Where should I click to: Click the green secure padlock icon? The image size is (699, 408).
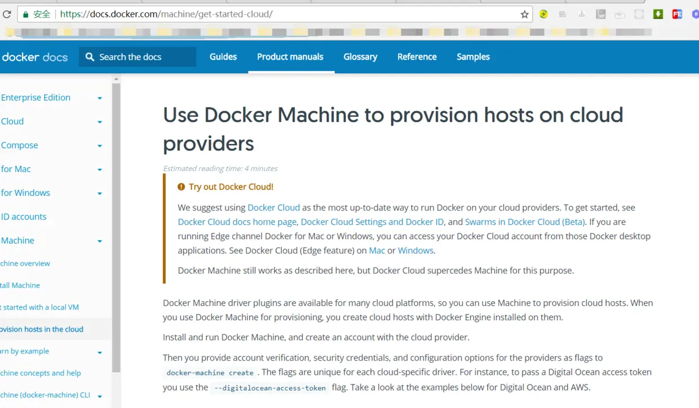tap(25, 14)
